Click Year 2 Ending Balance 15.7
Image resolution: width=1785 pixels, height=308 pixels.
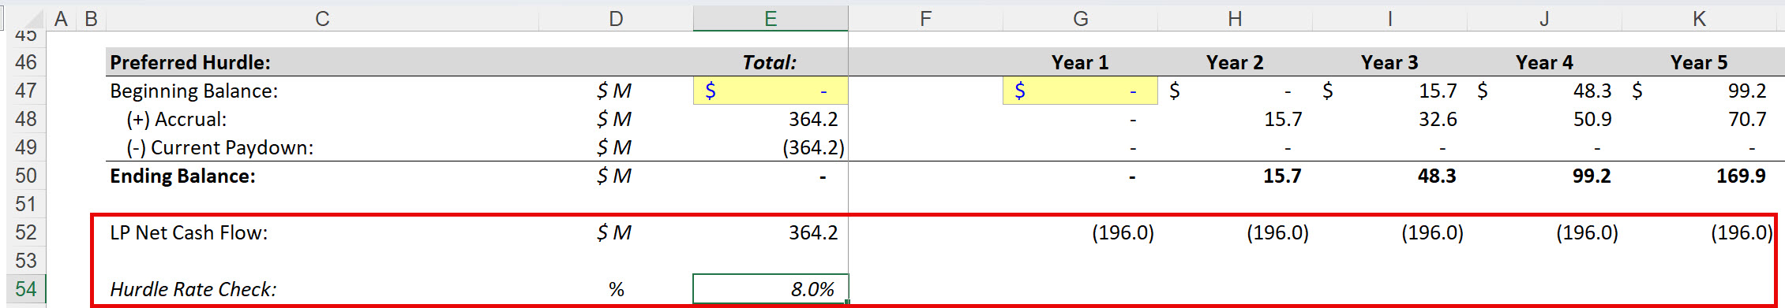pyautogui.click(x=1282, y=176)
